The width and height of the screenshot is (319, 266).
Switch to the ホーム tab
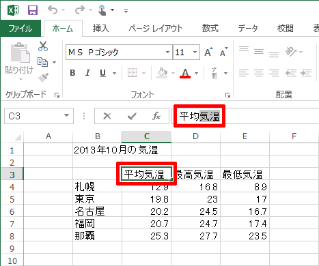(63, 29)
